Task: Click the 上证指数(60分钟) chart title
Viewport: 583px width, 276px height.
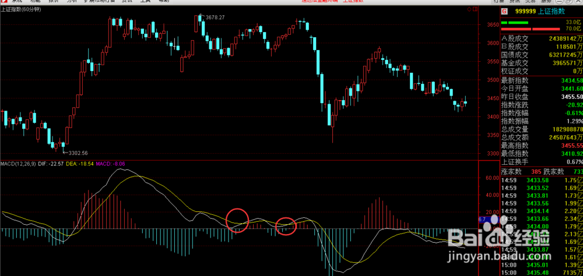Action: (21, 10)
